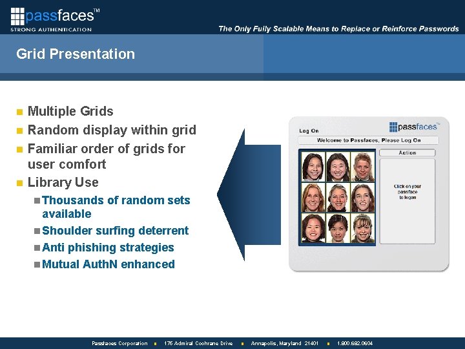465x349 pixels.
Task: Click the 'Library Use' bullet
Action: [63, 182]
